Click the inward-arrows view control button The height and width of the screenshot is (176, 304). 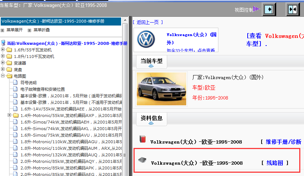point(293,9)
